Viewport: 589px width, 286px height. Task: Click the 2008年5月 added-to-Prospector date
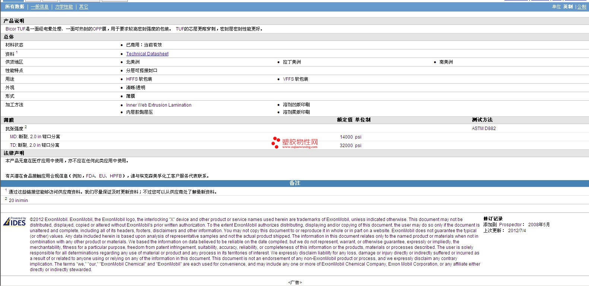pos(539,225)
